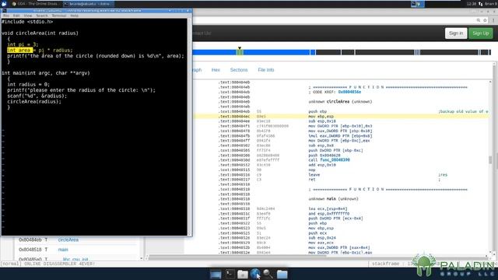Image resolution: width=498 pixels, height=280 pixels.
Task: Click the 'leave' instruction in circleArea
Action: pos(314,174)
